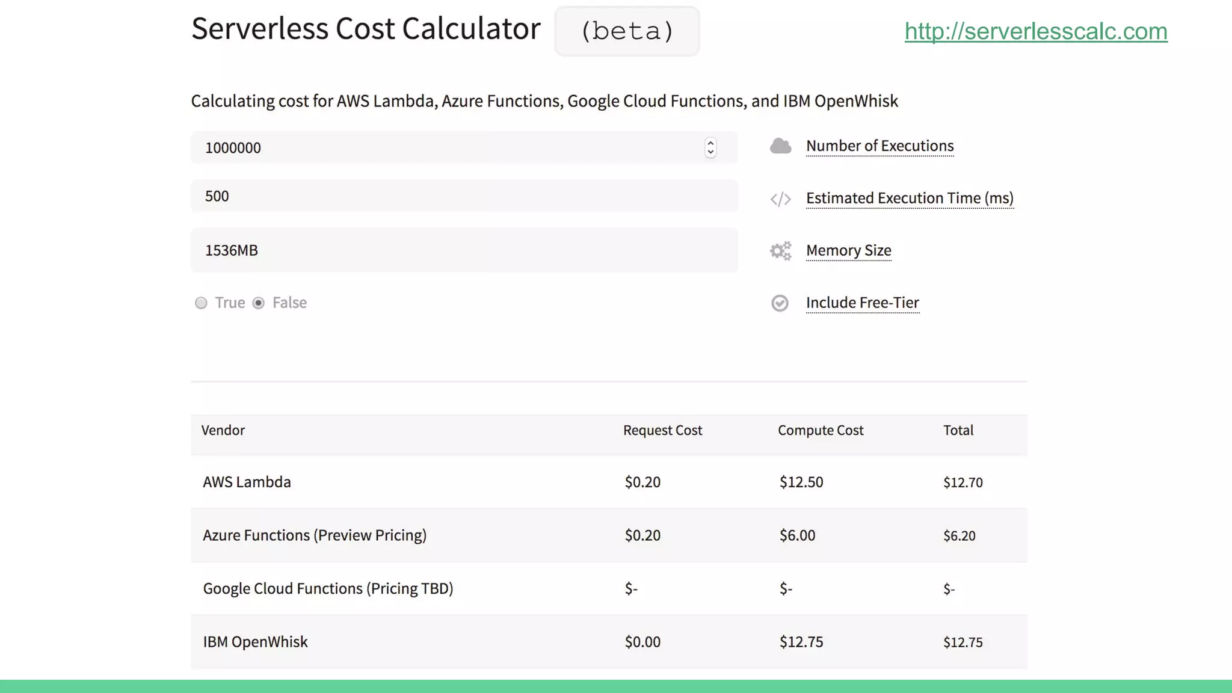Screen dimensions: 1232x693
Task: Click the IBM OpenWhisk total cell
Action: [x=962, y=642]
